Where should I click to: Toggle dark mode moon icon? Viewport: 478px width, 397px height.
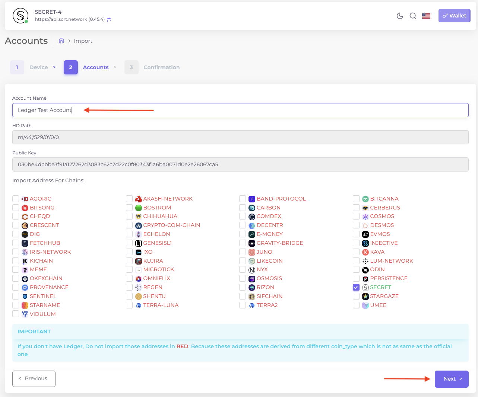point(400,16)
